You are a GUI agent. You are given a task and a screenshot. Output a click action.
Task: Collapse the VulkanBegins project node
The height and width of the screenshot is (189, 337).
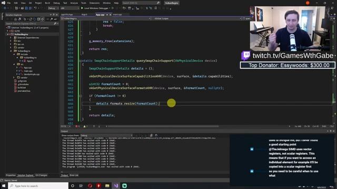[x=8, y=34]
